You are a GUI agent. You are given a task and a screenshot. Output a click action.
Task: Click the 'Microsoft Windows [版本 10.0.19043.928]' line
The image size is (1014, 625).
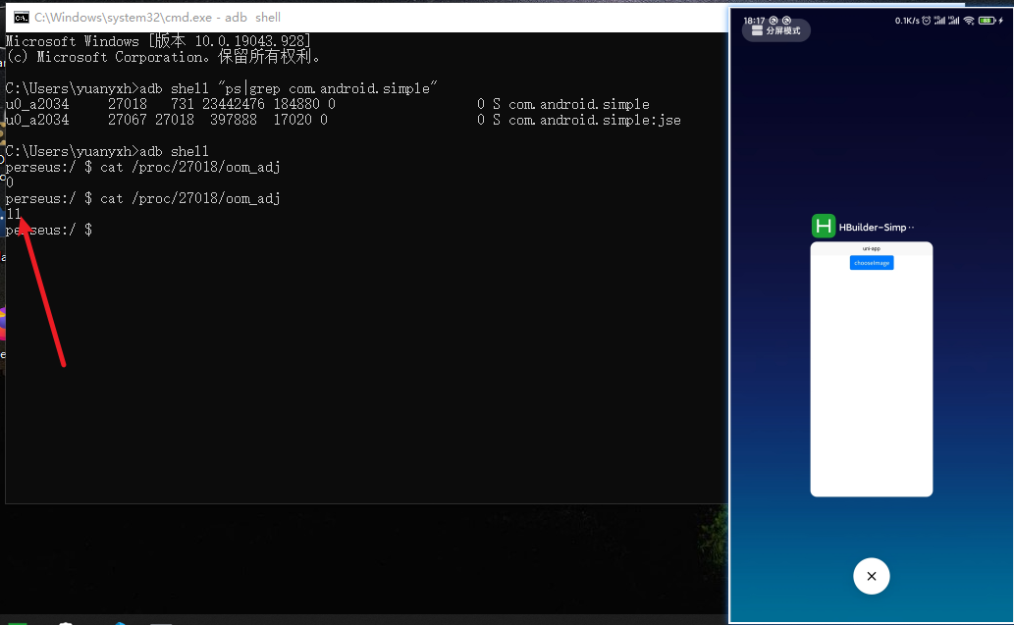pos(158,41)
